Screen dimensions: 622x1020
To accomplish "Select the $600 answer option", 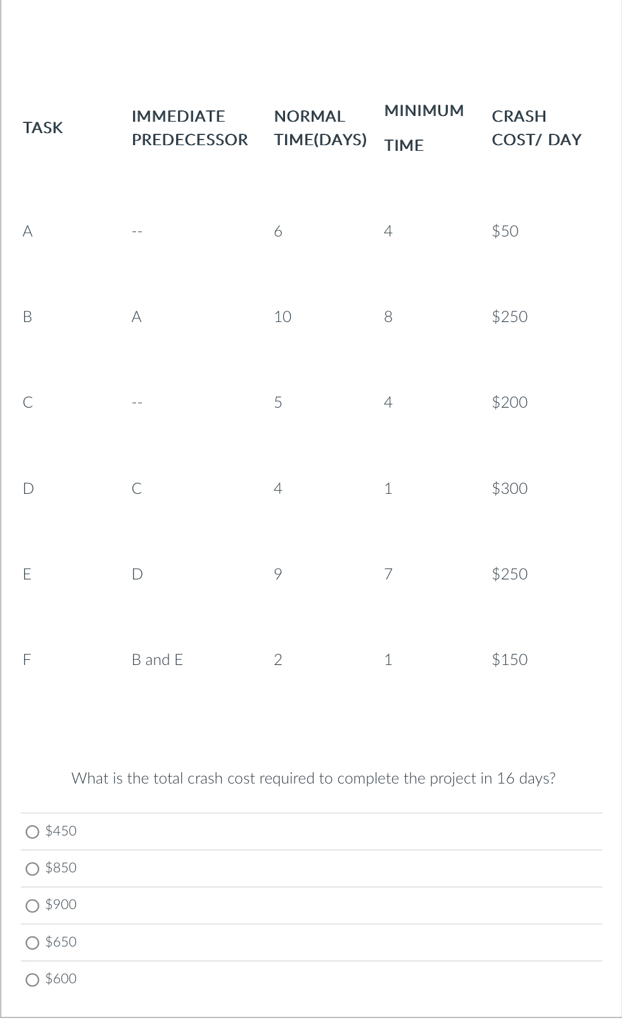I will [32, 979].
